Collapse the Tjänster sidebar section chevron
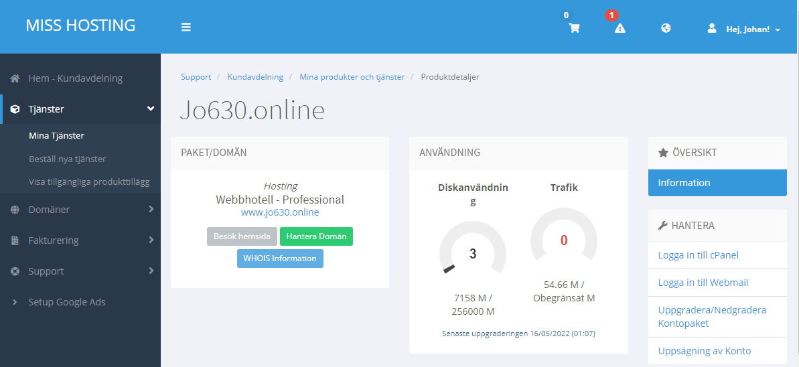This screenshot has height=367, width=799. (x=151, y=108)
